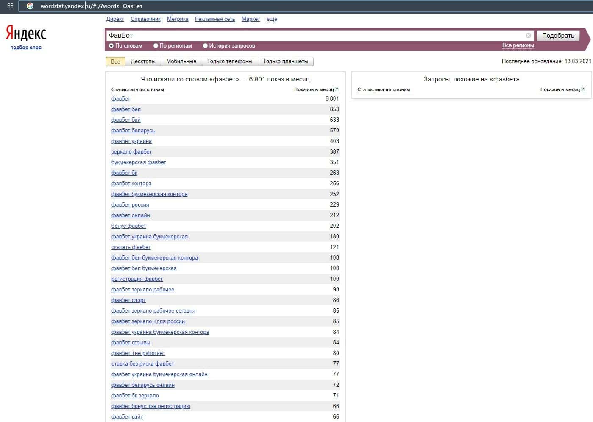Open the tab grid icon in the browser's top-left corner
Image resolution: width=593 pixels, height=422 pixels.
[x=10, y=6]
